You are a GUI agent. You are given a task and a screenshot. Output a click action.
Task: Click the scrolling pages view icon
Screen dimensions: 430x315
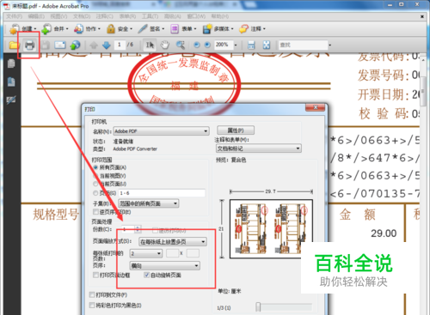[251, 45]
